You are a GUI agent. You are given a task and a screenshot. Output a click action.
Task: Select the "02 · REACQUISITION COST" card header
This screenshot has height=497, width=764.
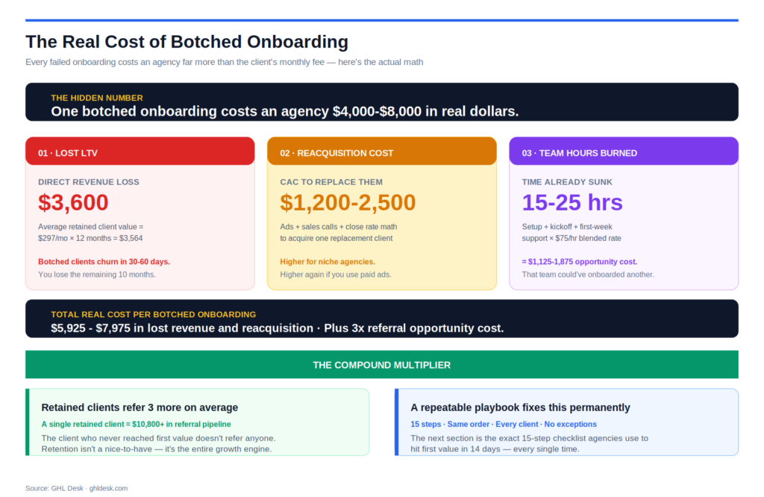click(381, 151)
